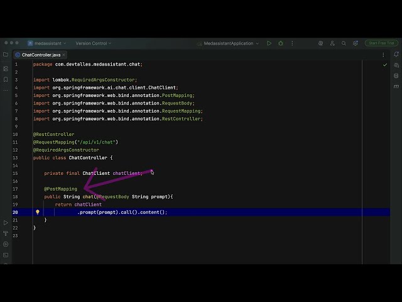Click the closing brace on line 22

click(x=35, y=228)
